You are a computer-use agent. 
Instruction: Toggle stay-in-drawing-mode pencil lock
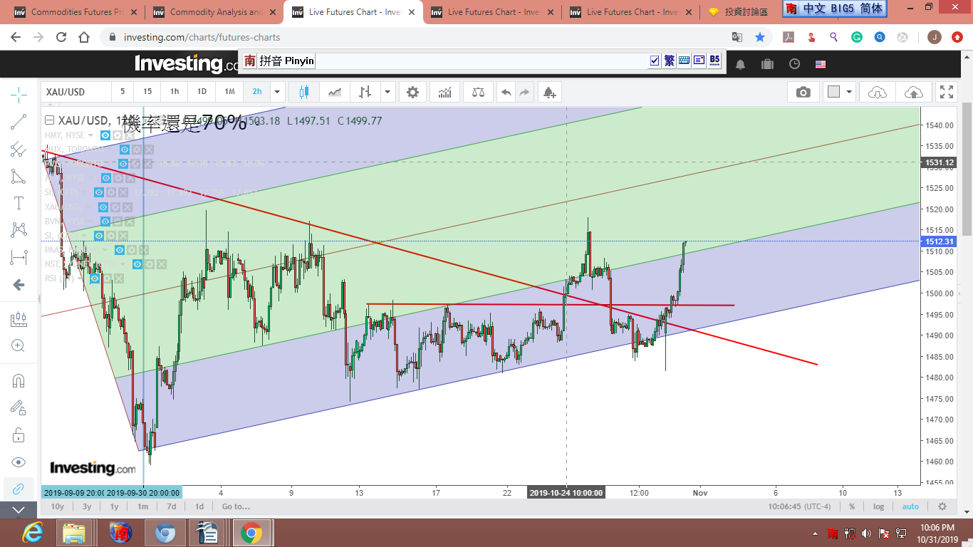[19, 407]
